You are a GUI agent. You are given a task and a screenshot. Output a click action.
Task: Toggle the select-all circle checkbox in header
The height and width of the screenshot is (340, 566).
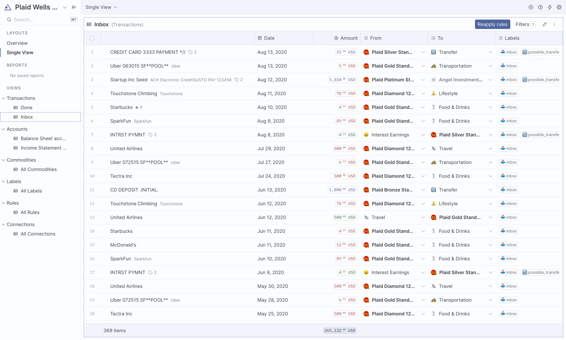coord(92,38)
